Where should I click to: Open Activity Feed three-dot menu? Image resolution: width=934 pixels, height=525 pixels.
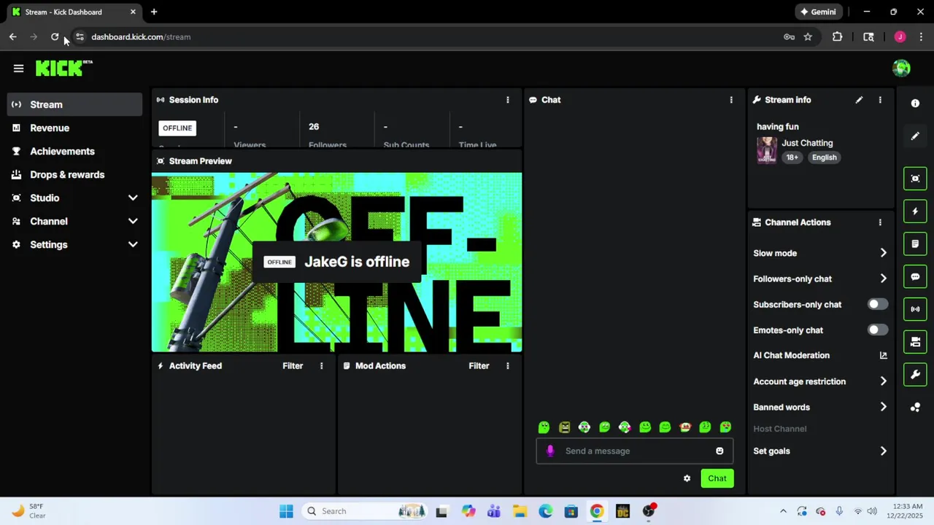[321, 366]
